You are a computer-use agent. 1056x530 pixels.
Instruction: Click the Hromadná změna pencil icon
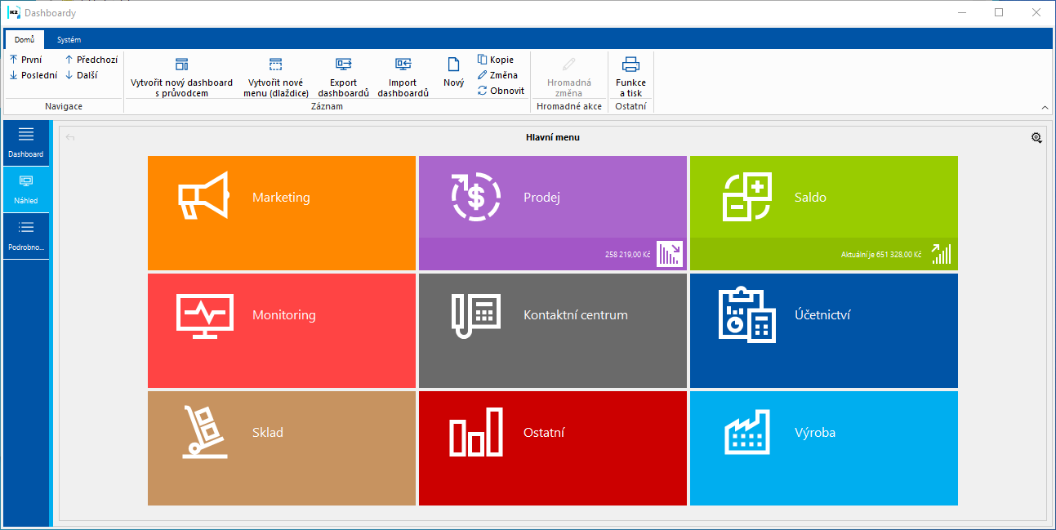[569, 65]
